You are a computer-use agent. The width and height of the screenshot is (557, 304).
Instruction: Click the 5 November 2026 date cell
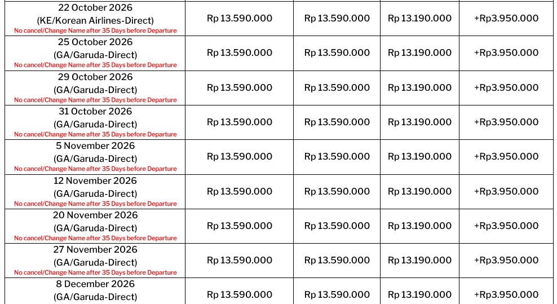tap(95, 146)
